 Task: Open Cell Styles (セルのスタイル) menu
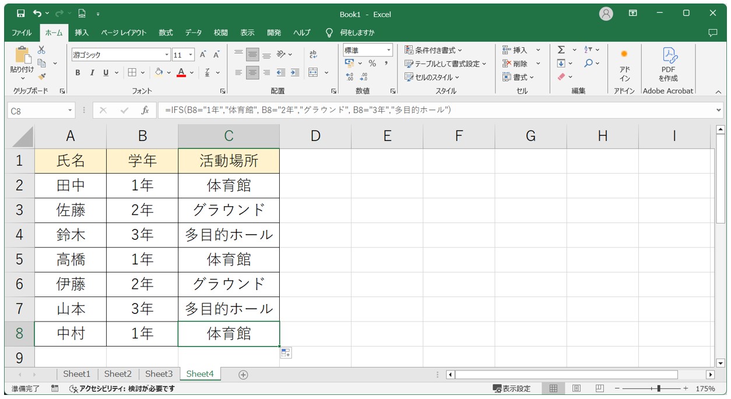(x=432, y=77)
